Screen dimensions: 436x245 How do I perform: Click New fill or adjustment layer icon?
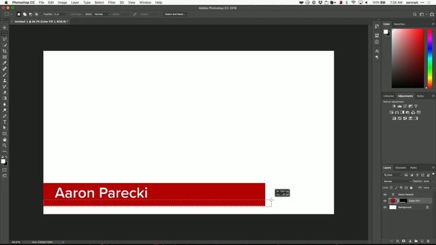point(410,241)
